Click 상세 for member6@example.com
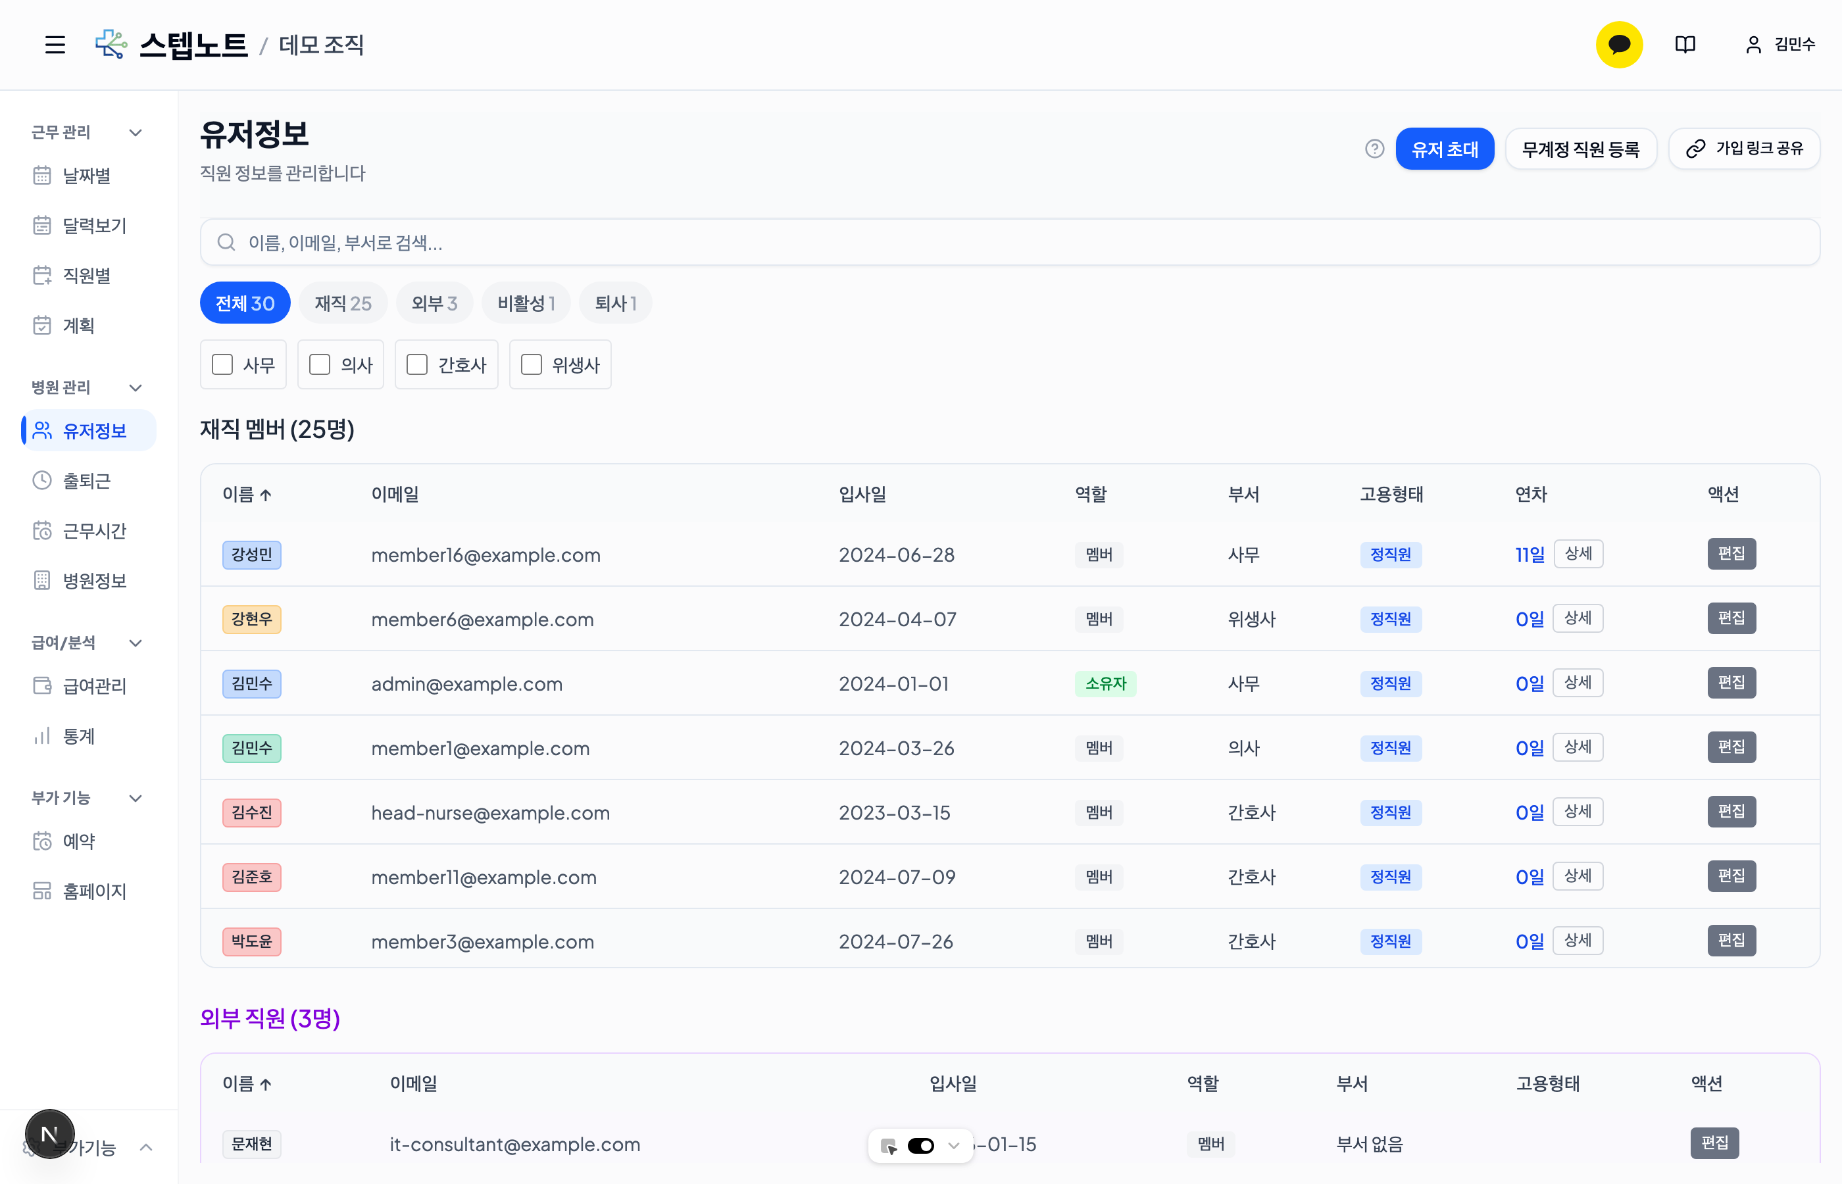This screenshot has height=1184, width=1842. [x=1578, y=618]
